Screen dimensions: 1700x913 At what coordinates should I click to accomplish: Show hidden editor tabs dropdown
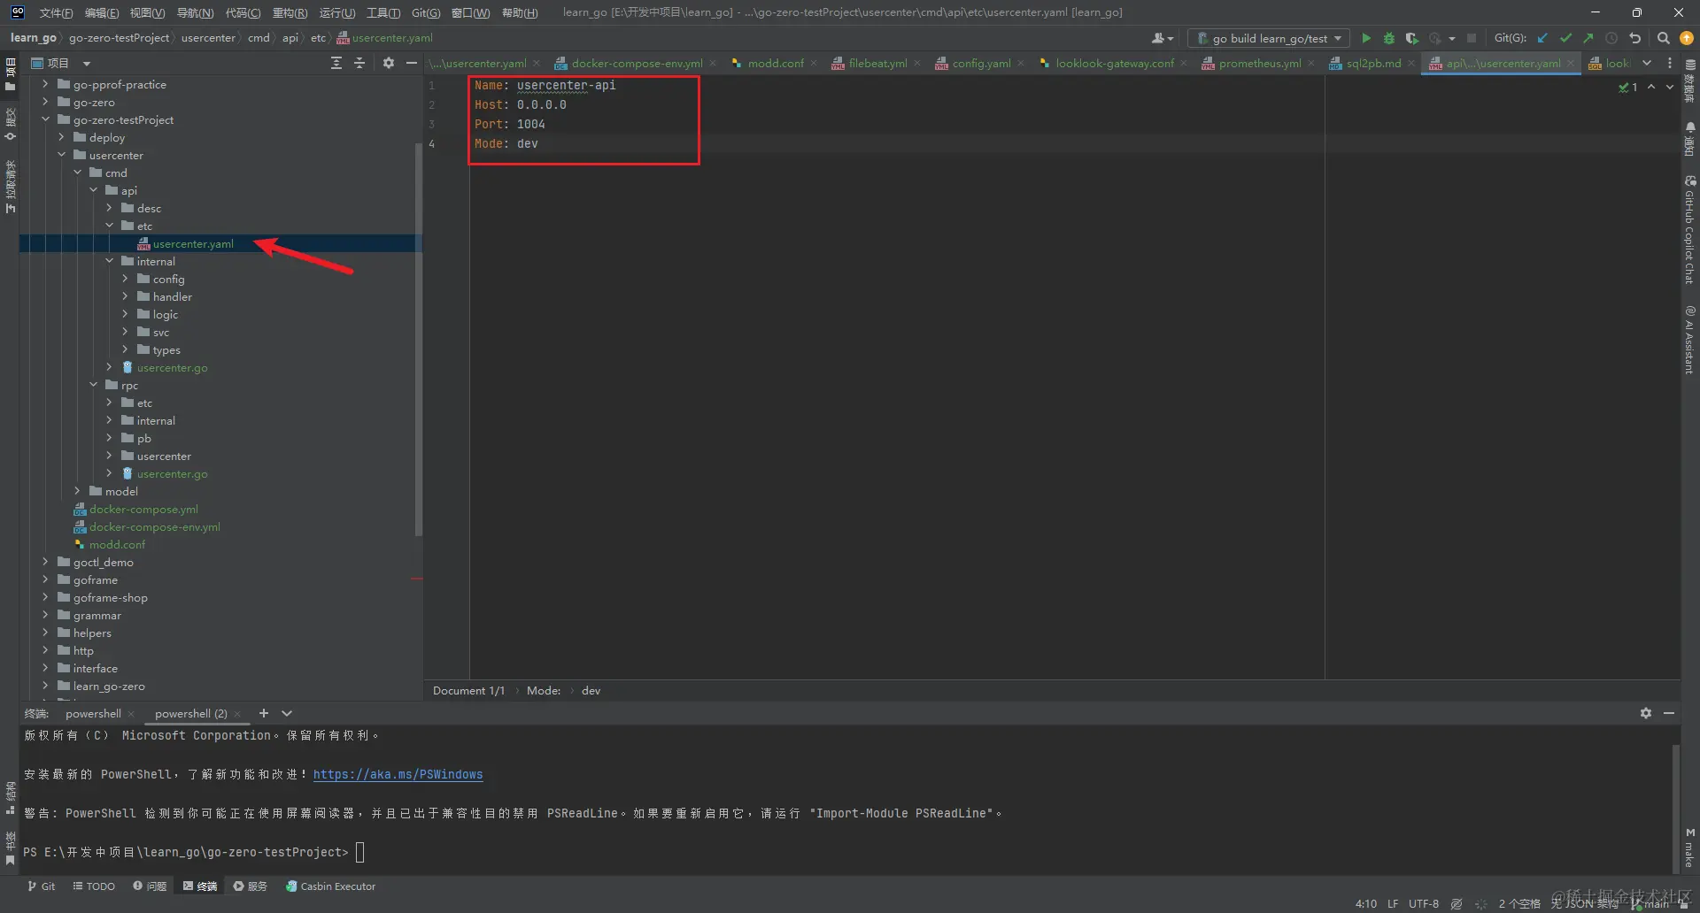pyautogui.click(x=1647, y=63)
